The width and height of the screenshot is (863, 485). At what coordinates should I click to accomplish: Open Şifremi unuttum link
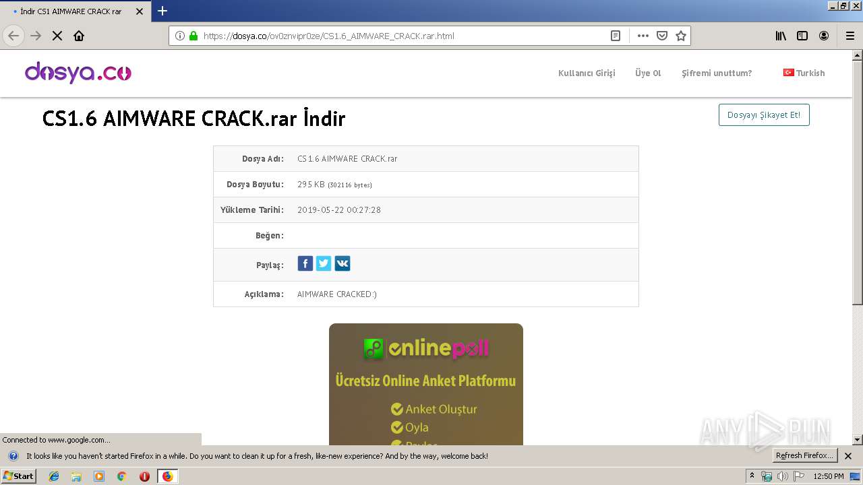717,73
